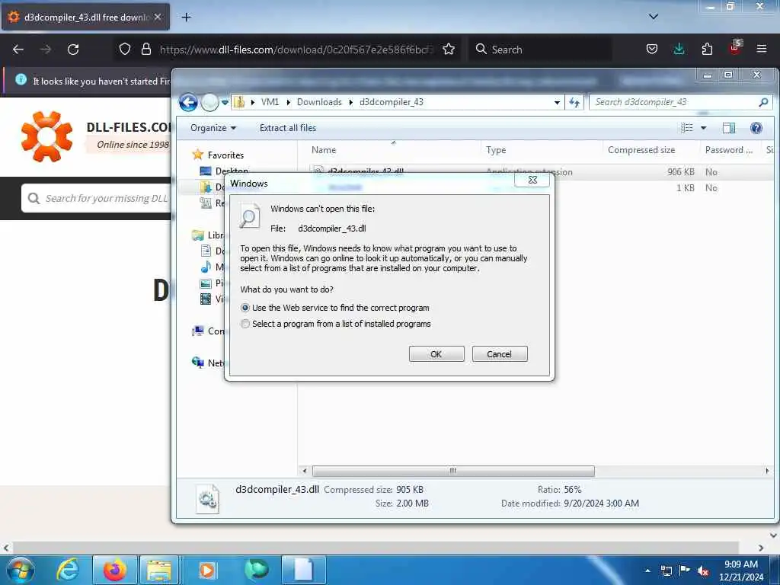Viewport: 780px width, 585px height.
Task: Save page to Pocket
Action: tap(652, 49)
